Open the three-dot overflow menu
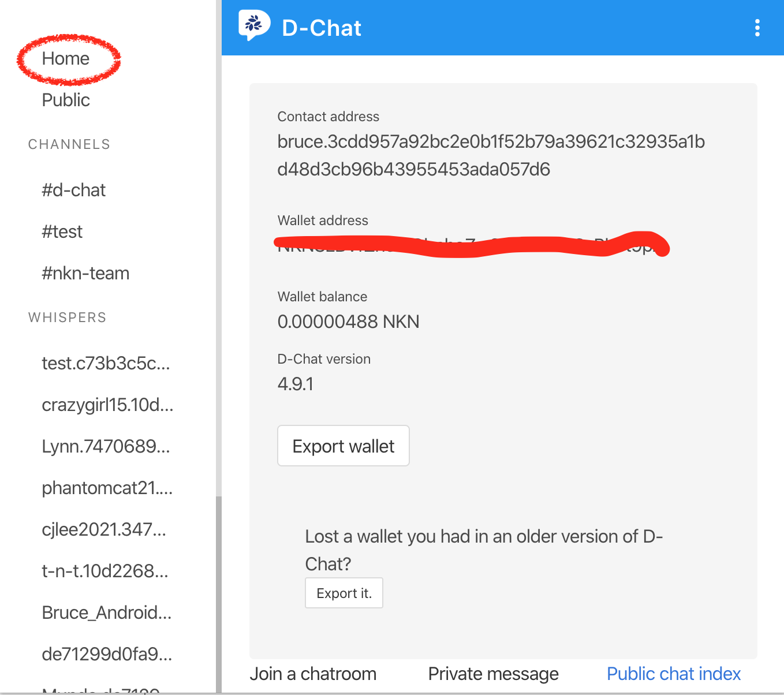Screen dimensions: 784x695 [x=757, y=28]
